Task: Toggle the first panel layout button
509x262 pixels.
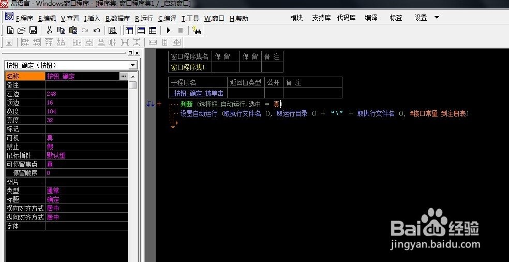Action: click(x=129, y=31)
